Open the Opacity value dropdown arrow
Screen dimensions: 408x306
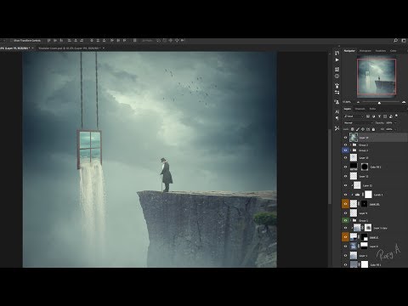coord(395,122)
